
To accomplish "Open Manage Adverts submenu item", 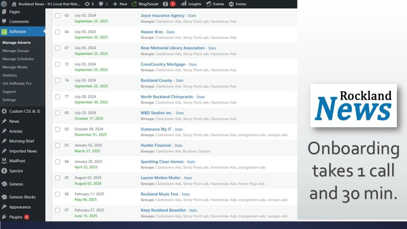I will (x=17, y=43).
